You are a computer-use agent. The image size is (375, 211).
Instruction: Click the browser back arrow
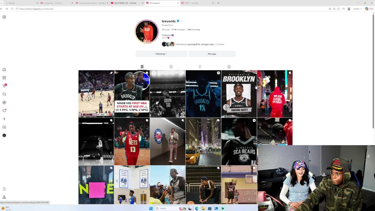pos(1,9)
